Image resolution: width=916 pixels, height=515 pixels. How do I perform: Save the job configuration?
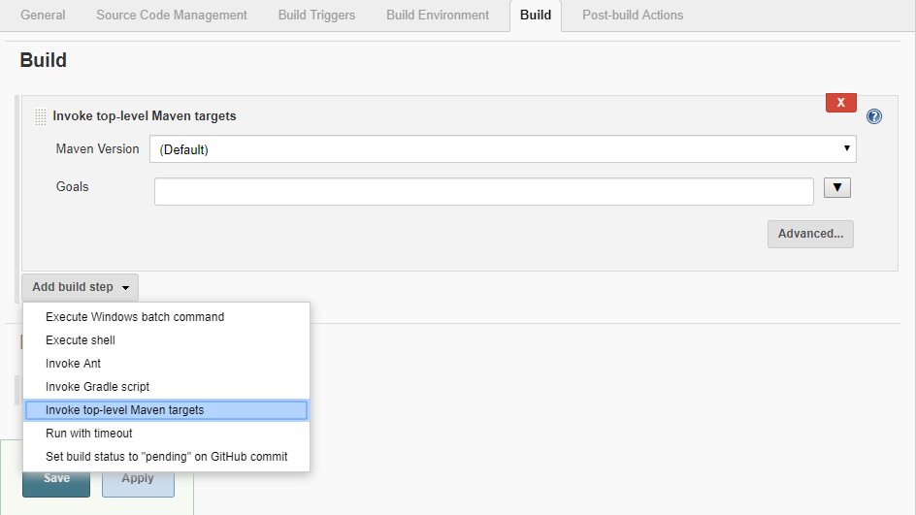[x=56, y=479]
